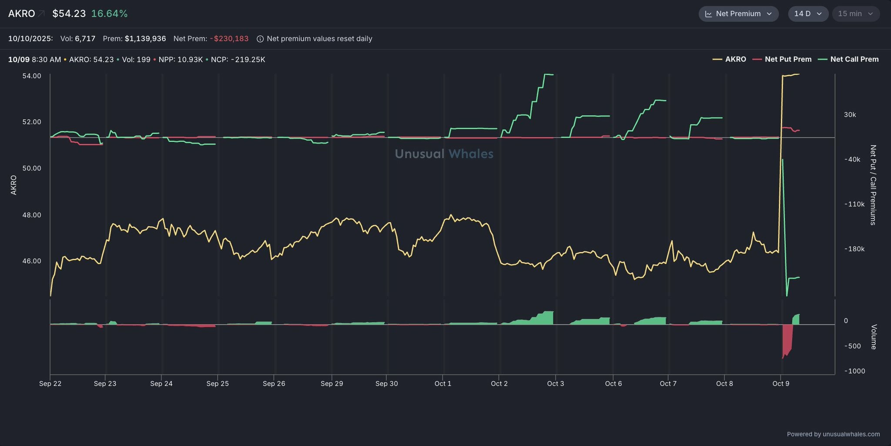Click the yellow AKRO legend line marker
Screen dimensions: 891x446
pos(717,59)
